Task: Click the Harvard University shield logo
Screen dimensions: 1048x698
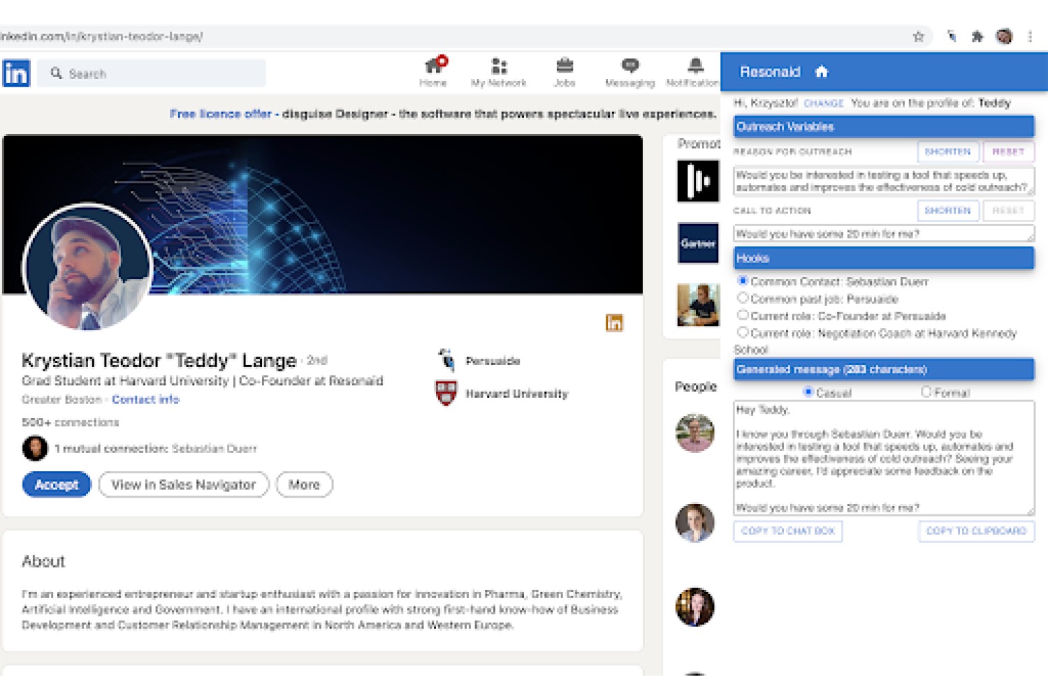Action: pos(446,393)
